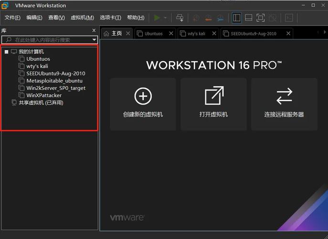The height and width of the screenshot is (239, 328).
Task: Open the 编辑(E) menu
Action: coord(34,18)
